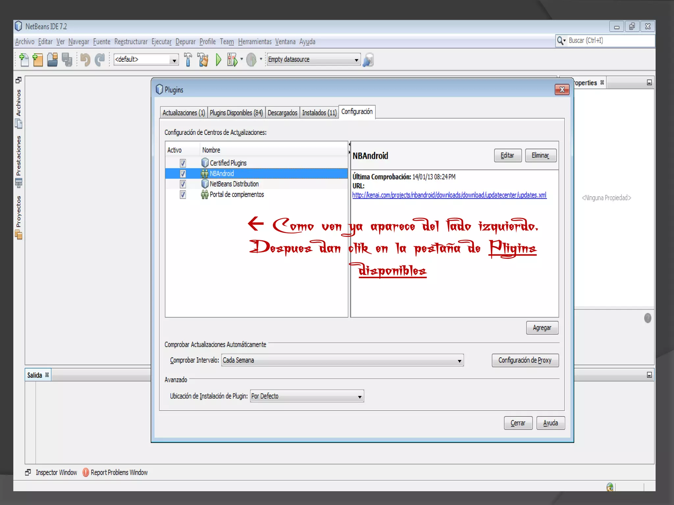Click the Agregar button
Screen dimensions: 674x505
[542, 328]
